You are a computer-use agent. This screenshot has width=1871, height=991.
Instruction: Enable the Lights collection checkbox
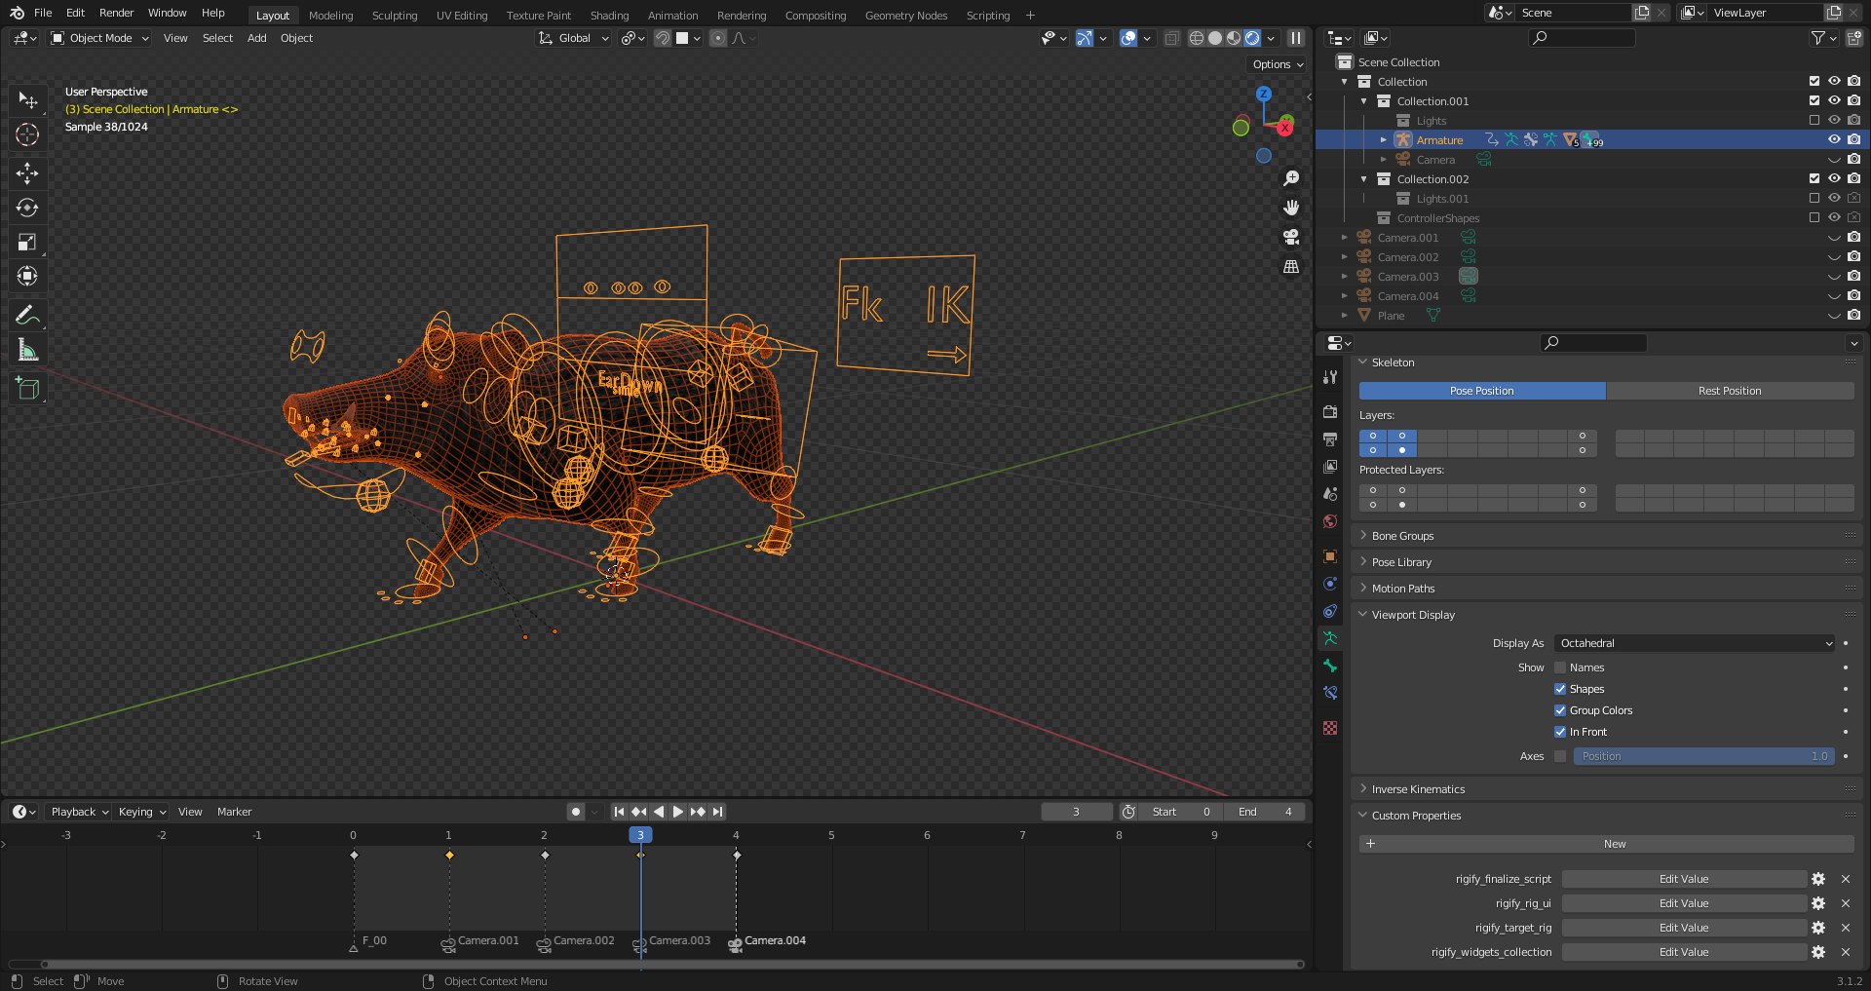(1814, 121)
